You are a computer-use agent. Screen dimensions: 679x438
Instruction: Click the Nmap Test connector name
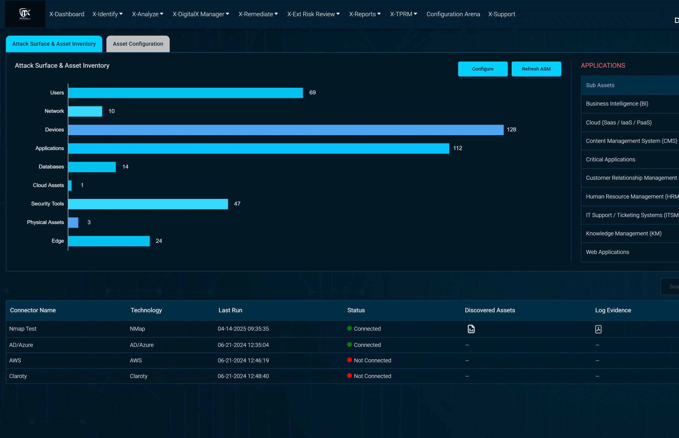[23, 329]
